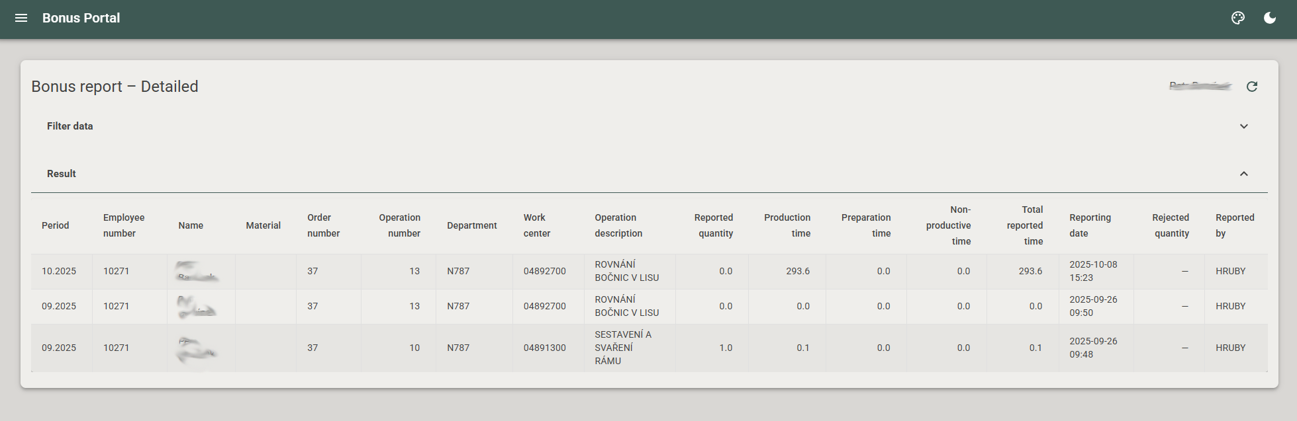The height and width of the screenshot is (421, 1297).
Task: Select the 2025-10-08 15:23 reporting date cell
Action: point(1093,271)
